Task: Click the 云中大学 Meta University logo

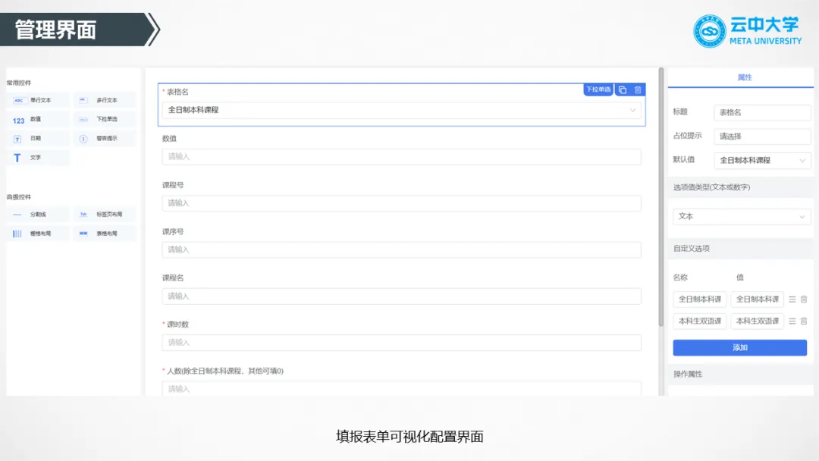Action: tap(748, 31)
